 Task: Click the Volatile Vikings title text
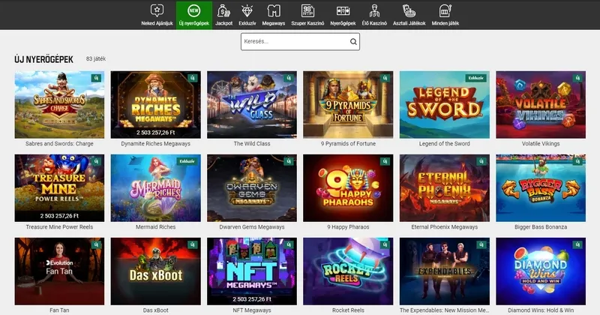(x=541, y=143)
